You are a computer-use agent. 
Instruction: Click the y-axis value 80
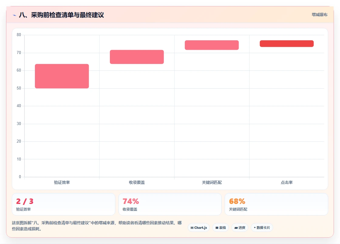coord(19,35)
